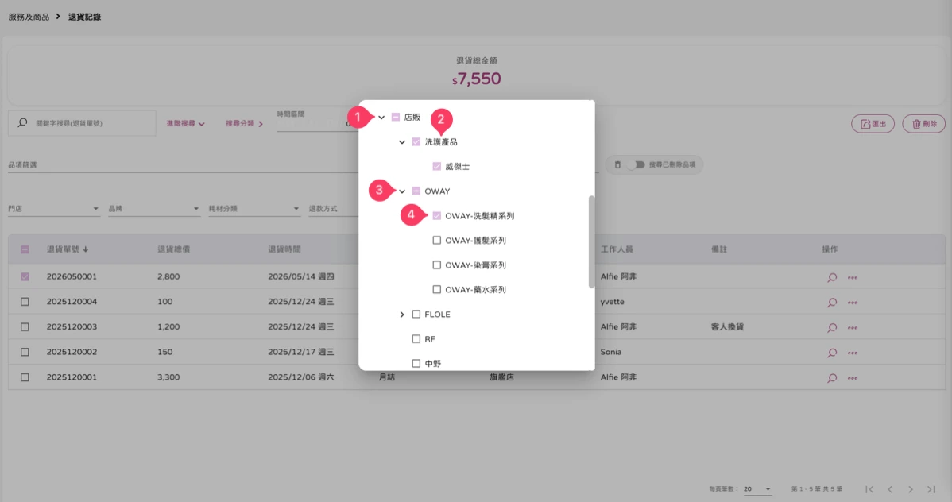Open more options for return 2025120003
952x502 pixels.
853,328
